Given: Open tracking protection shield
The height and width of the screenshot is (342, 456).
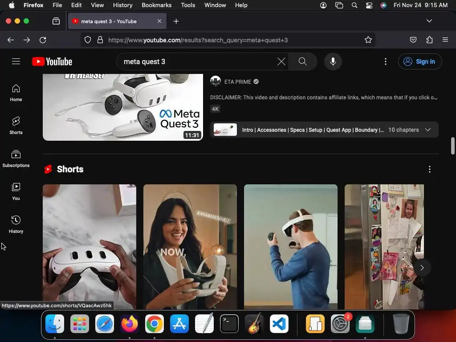Looking at the screenshot, I should point(88,40).
